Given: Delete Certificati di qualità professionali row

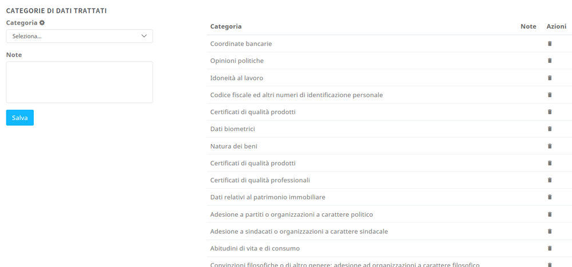Looking at the screenshot, I should (550, 180).
